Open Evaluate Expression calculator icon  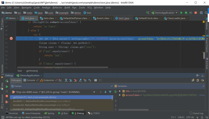coord(96,80)
